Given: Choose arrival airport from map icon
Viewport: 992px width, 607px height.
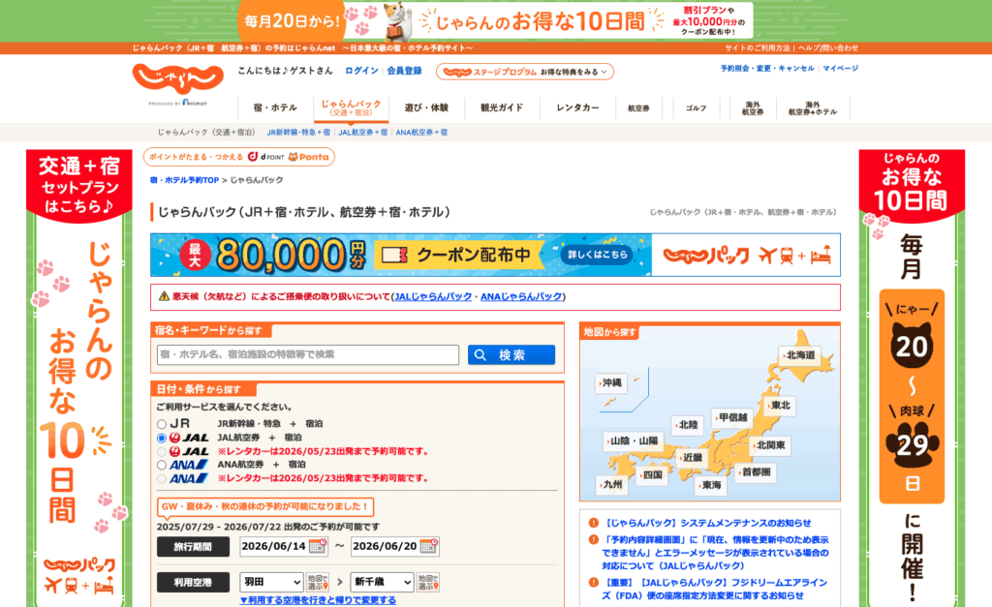Looking at the screenshot, I should point(428,583).
